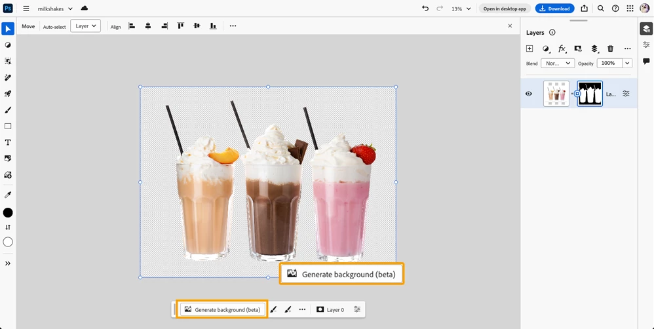Open the Opacity slider dropdown arrow
Viewport: 654px width, 329px height.
click(627, 64)
